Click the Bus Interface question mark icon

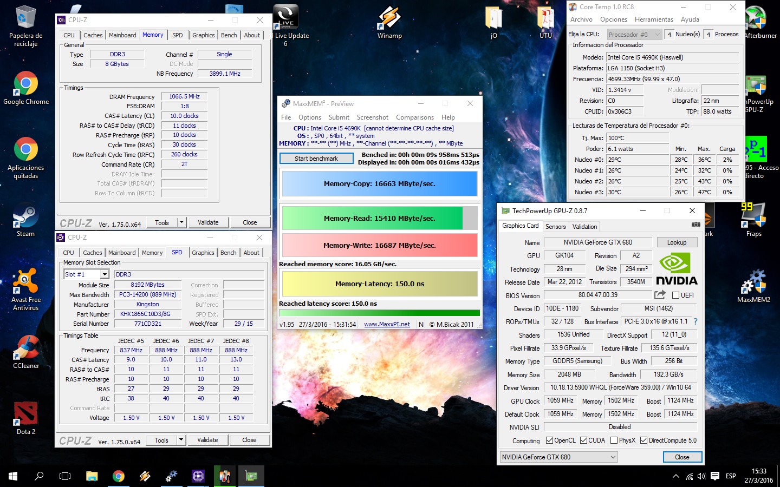(x=695, y=321)
